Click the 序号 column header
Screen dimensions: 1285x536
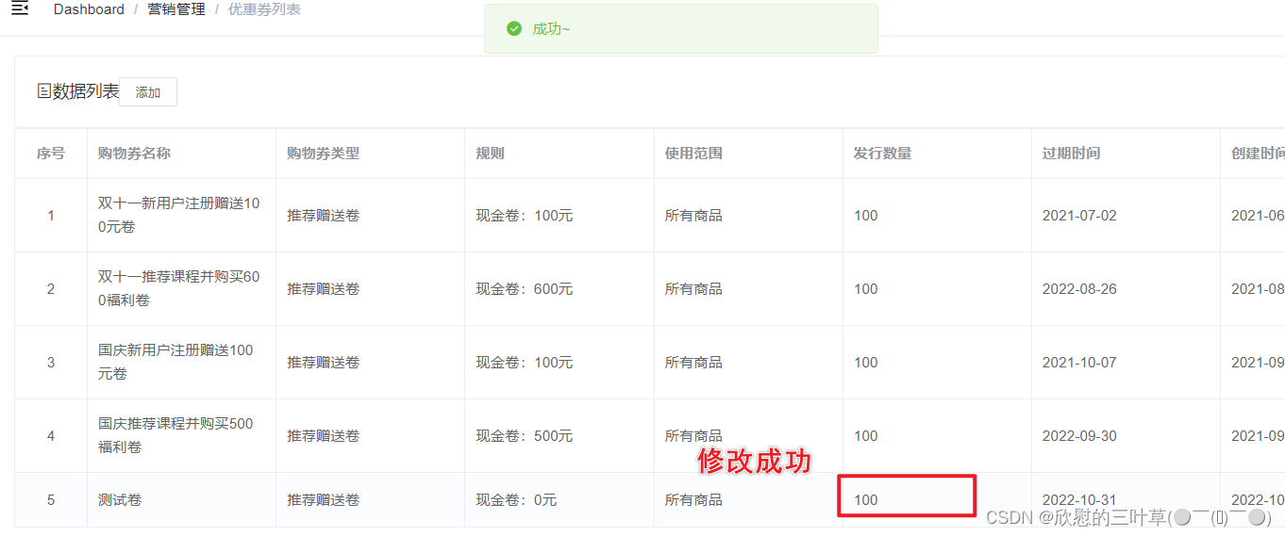coord(51,153)
